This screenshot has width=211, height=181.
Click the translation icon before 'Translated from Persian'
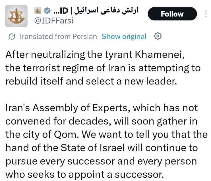(12, 37)
